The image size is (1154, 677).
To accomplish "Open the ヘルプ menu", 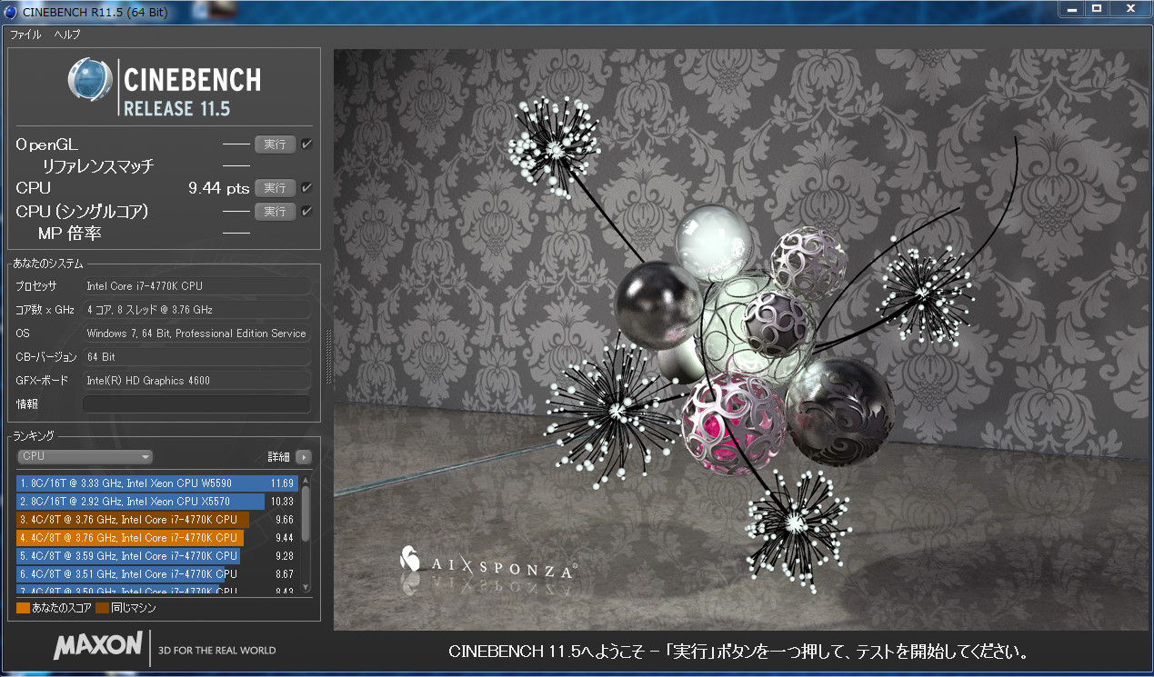I will pyautogui.click(x=67, y=35).
